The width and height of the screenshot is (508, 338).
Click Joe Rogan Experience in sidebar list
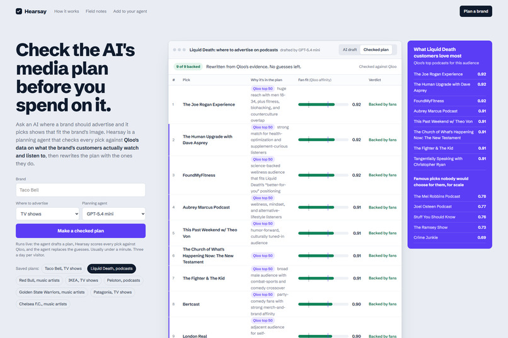pos(449,74)
